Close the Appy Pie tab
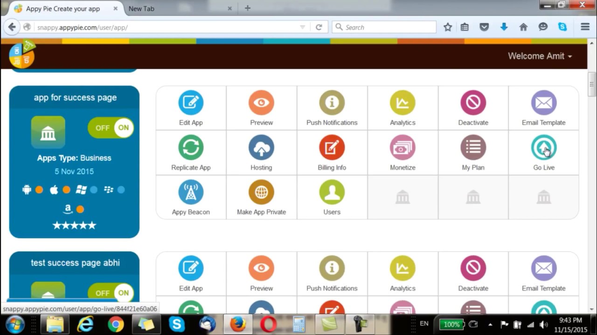This screenshot has height=335, width=597. 115,8
